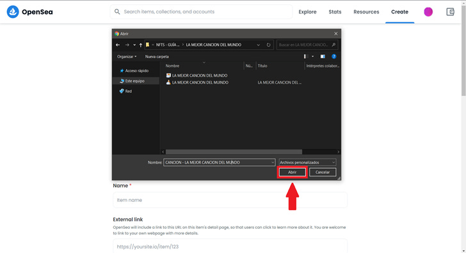Sort by the Nú... column header
Image resolution: width=466 pixels, height=253 pixels.
click(x=249, y=66)
